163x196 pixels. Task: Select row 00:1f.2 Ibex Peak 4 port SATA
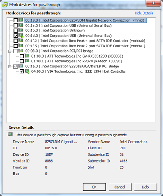[x=85, y=41]
